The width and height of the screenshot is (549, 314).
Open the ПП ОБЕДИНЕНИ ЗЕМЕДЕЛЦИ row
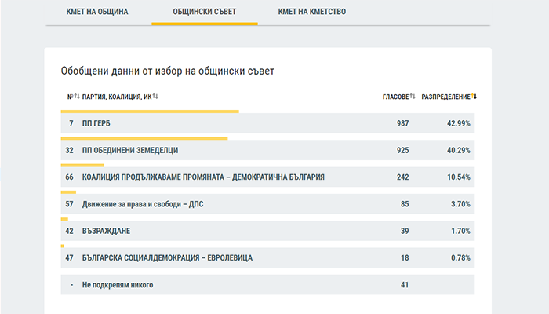pyautogui.click(x=267, y=150)
